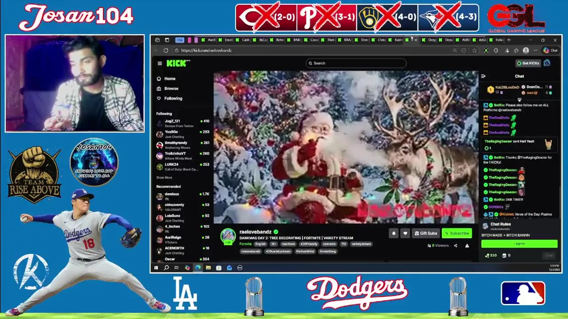Click KoLDBLooDeD on the chat leaderboard
Screen dimensions: 568x319
tap(507, 87)
